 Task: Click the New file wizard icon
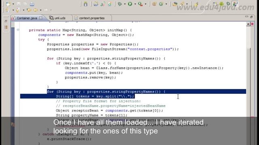click(8, 4)
